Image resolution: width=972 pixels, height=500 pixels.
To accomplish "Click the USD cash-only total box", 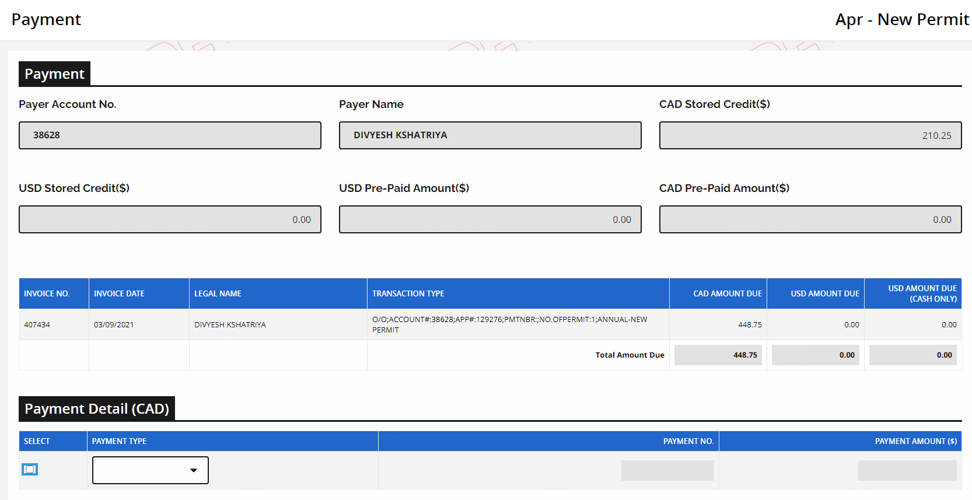I will [x=913, y=355].
